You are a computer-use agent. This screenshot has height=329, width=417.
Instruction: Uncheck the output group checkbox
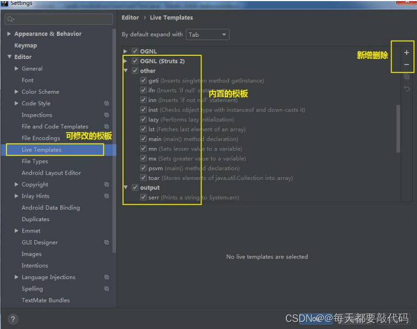pos(135,188)
